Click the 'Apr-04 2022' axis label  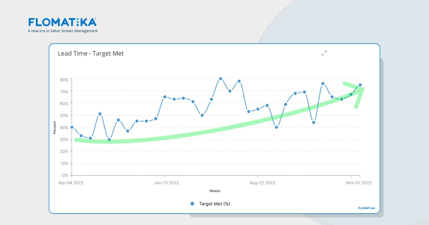(x=71, y=183)
